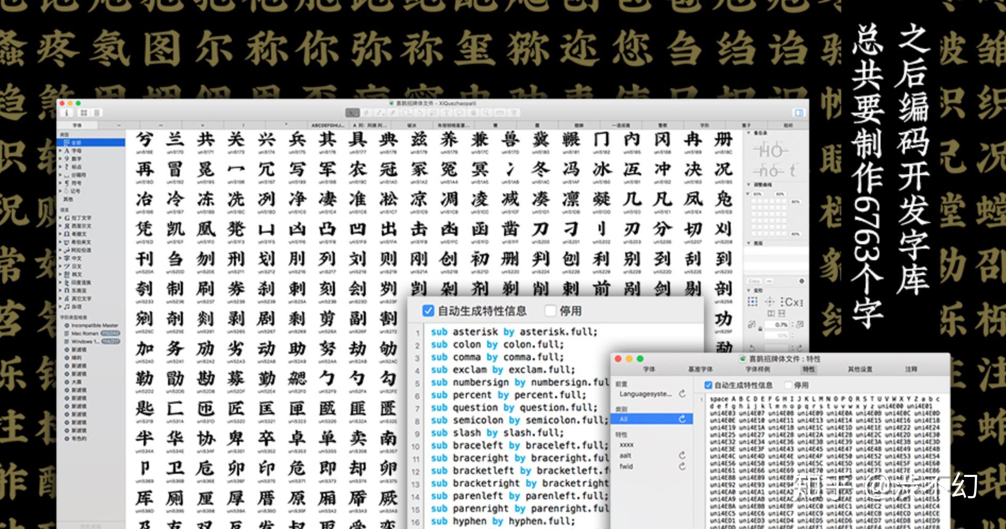The height and width of the screenshot is (529, 1006).
Task: Select the Mac Roman list filter
Action: point(92,334)
